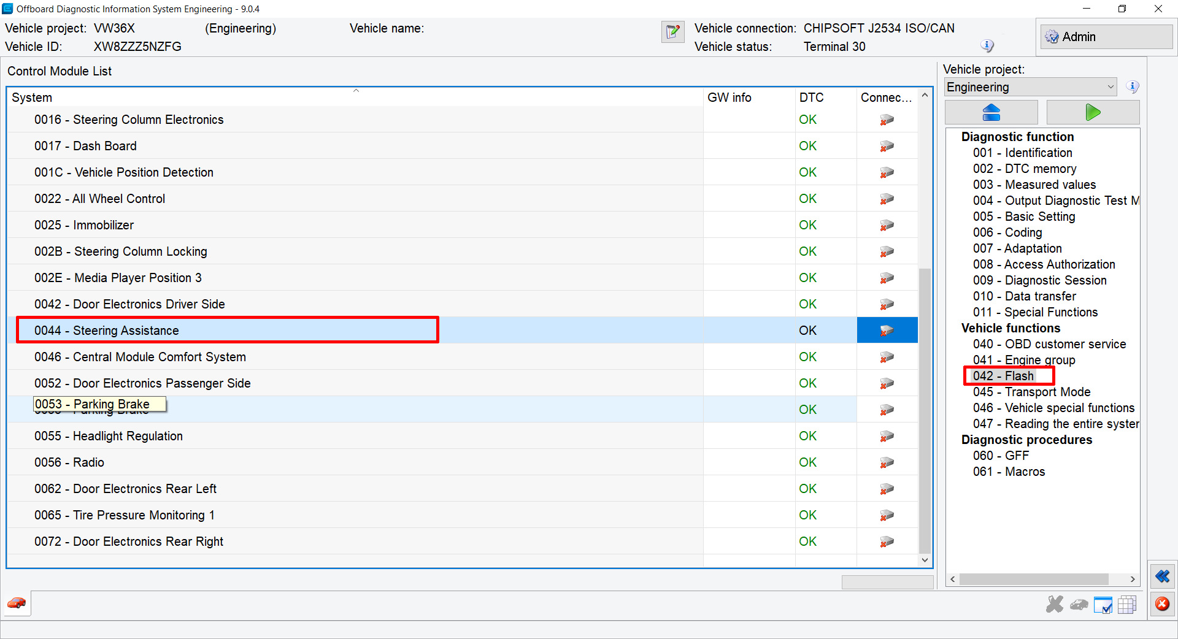Select 008 - Access Authorization function
Image resolution: width=1178 pixels, height=639 pixels.
(x=1044, y=264)
